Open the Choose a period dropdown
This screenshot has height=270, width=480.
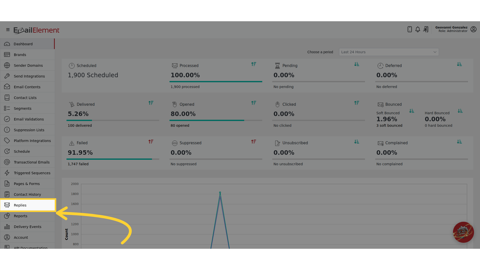(x=389, y=52)
